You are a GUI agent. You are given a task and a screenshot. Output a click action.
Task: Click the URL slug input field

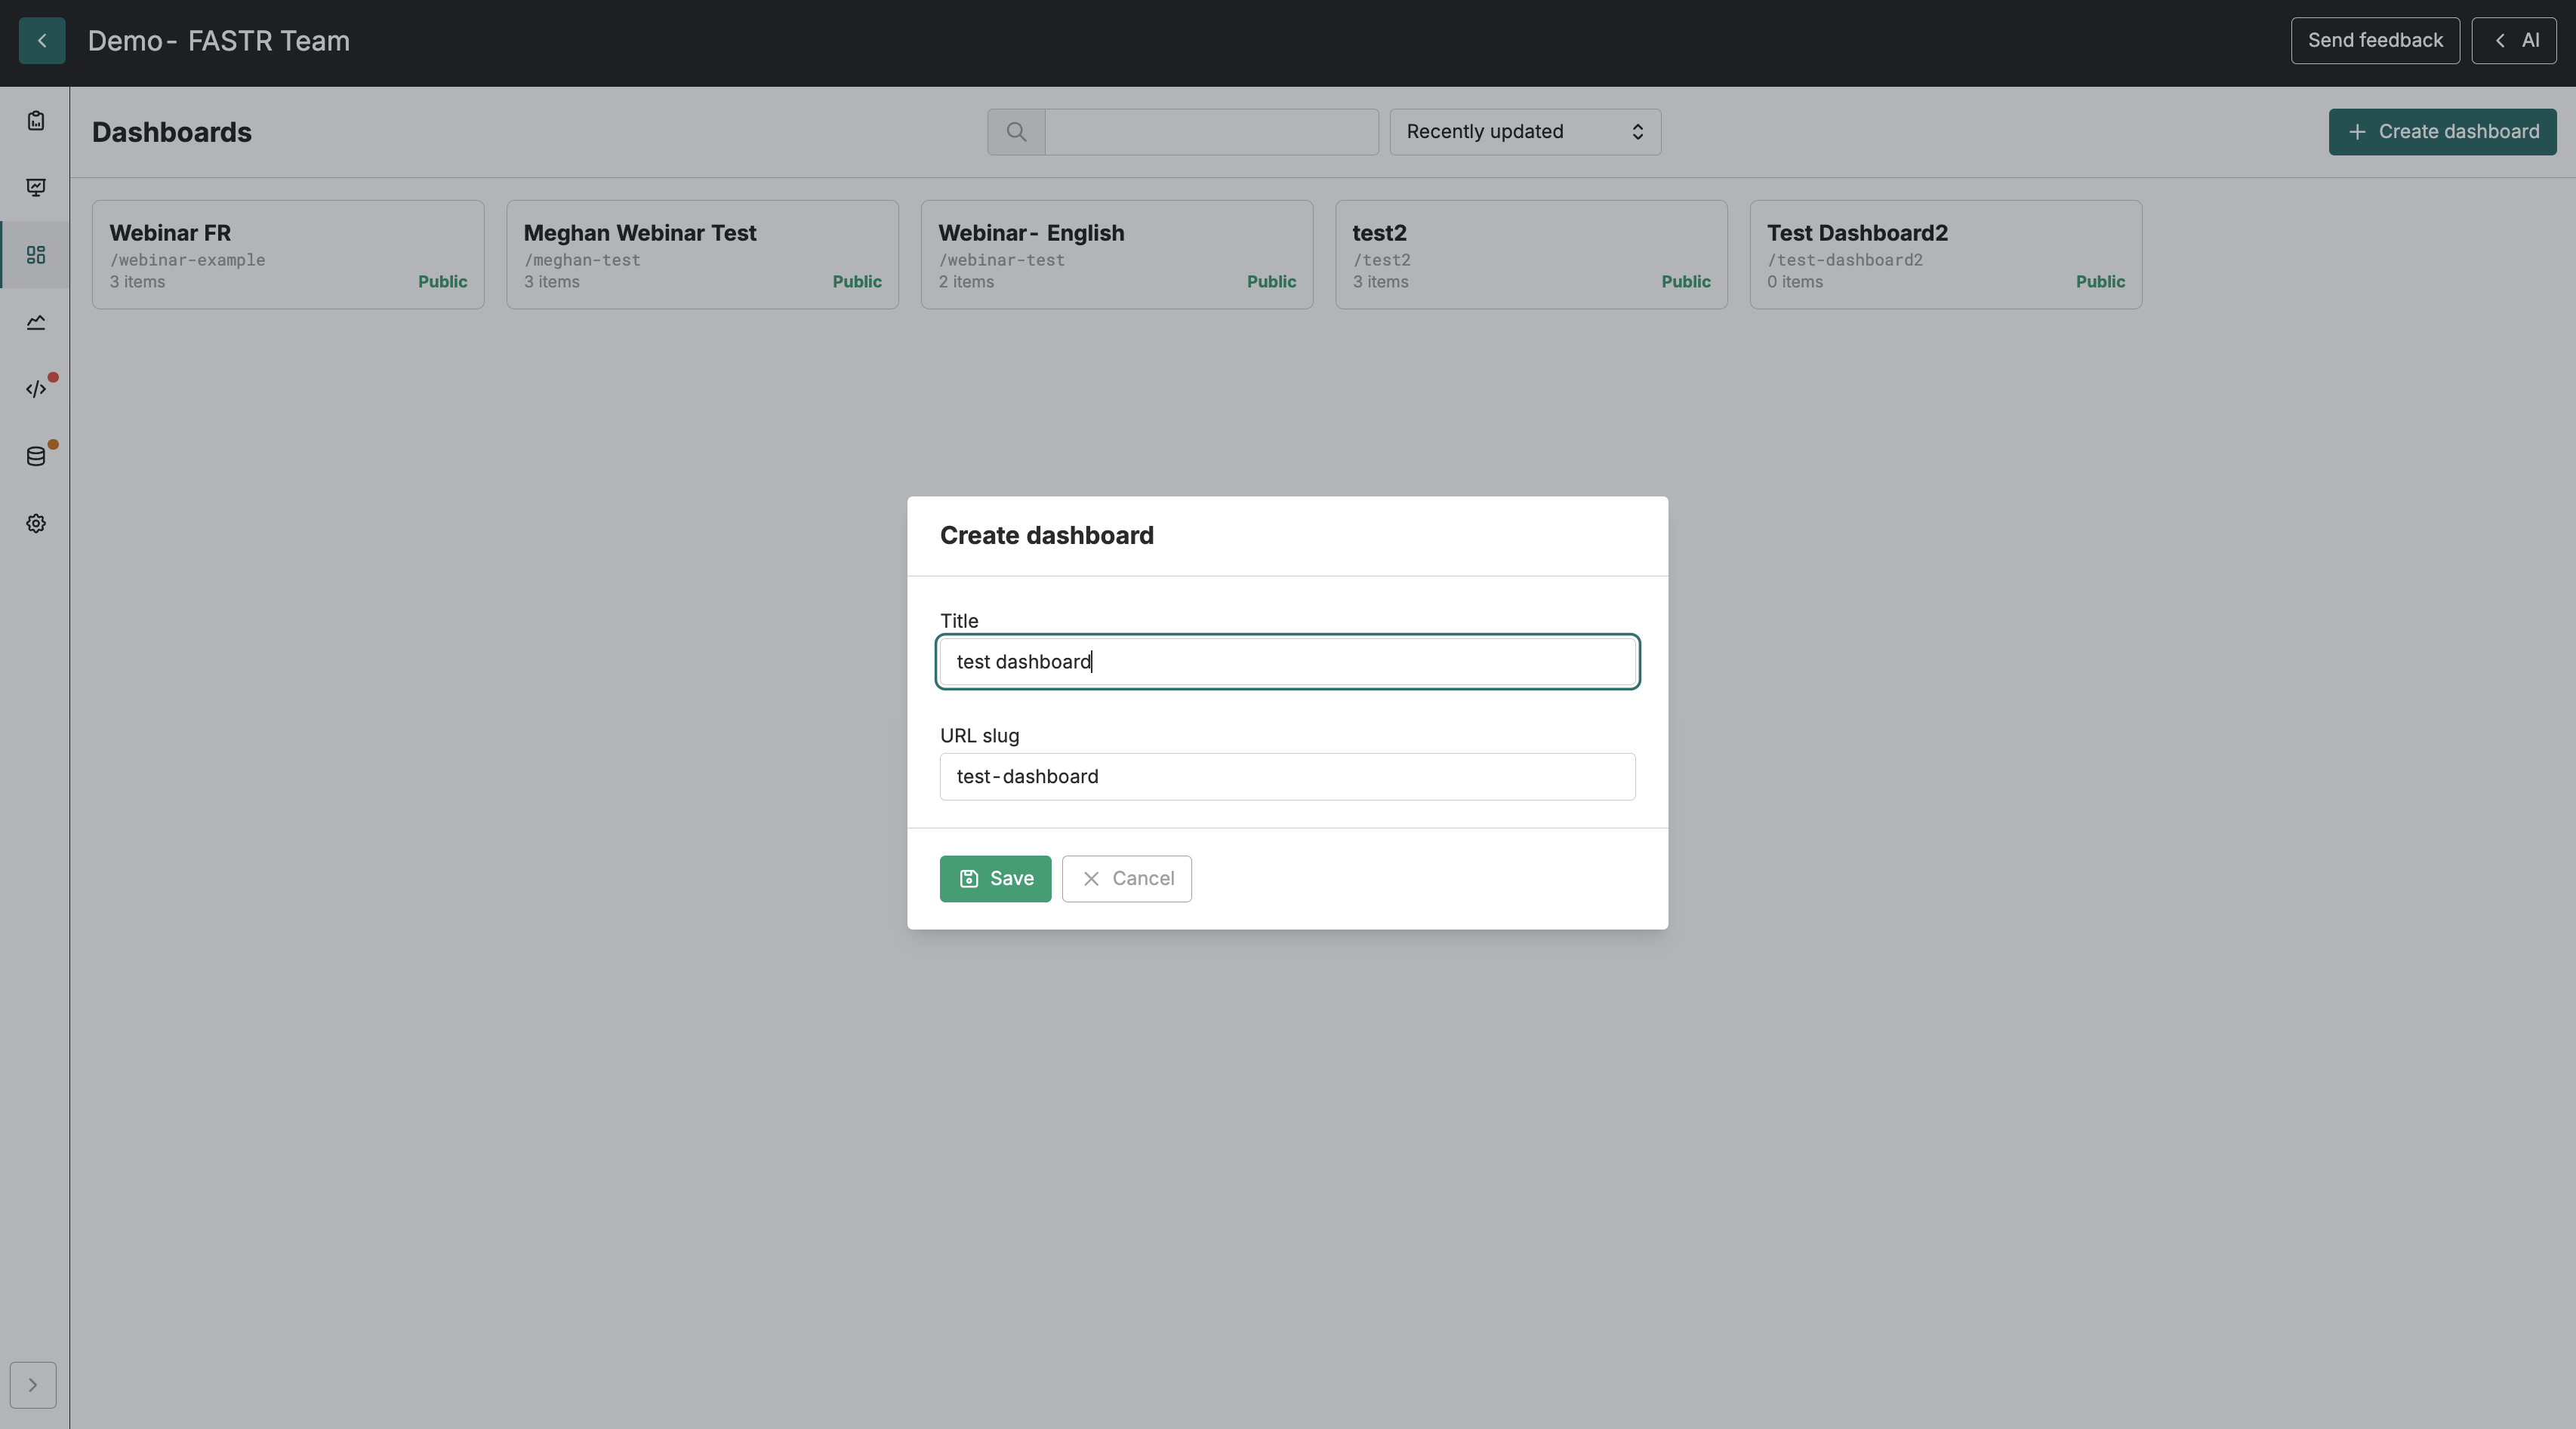1287,776
